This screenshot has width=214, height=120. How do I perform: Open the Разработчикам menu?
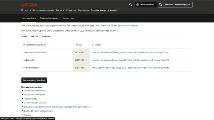98,10
